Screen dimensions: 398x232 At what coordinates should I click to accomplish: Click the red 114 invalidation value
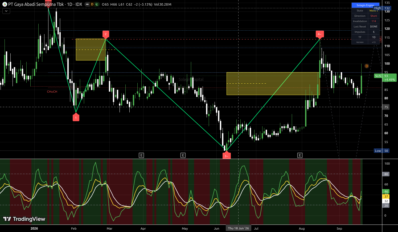pyautogui.click(x=374, y=21)
